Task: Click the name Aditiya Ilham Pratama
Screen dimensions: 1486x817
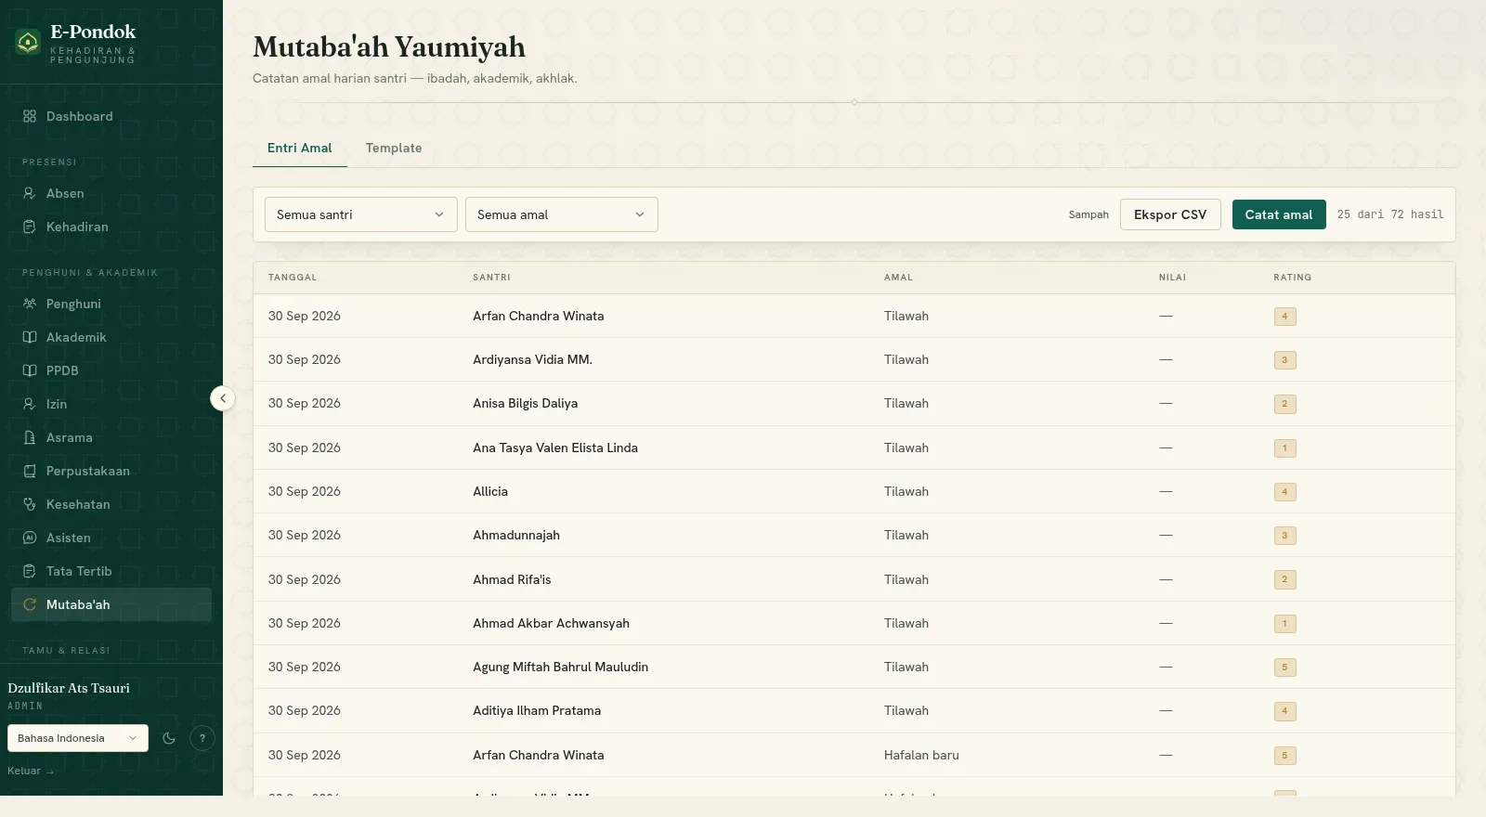Action: pyautogui.click(x=537, y=710)
